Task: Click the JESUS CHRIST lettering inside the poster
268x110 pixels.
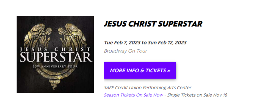Action: (x=55, y=50)
